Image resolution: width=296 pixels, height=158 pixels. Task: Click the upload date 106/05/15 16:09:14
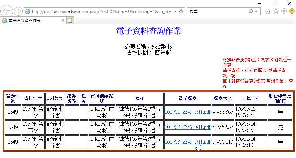coord(251,112)
